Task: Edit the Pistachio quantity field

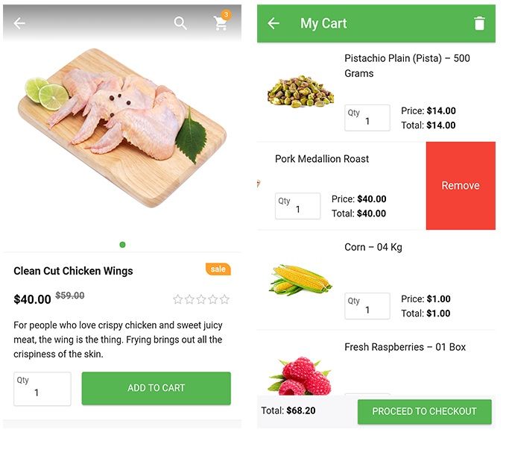Action: tap(367, 118)
